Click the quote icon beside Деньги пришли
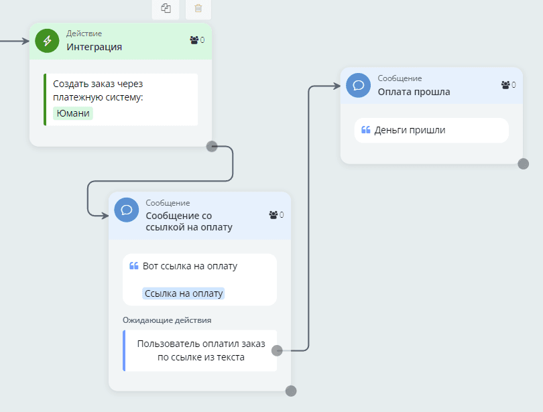Image resolution: width=543 pixels, height=412 pixels. [365, 130]
